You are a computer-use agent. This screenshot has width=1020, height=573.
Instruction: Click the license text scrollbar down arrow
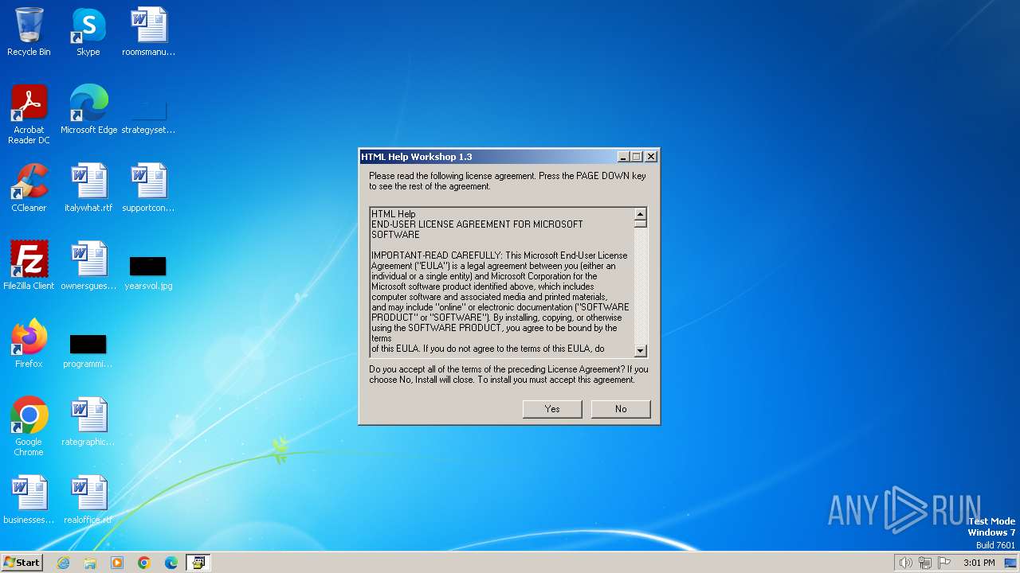coord(640,351)
